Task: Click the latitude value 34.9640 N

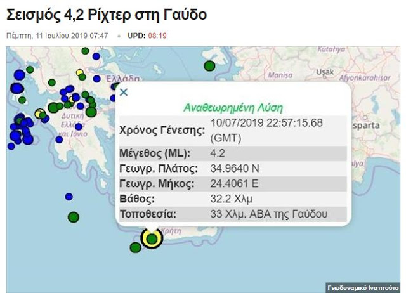Action: point(235,169)
